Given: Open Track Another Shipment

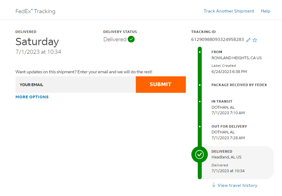Looking at the screenshot, I should point(229,11).
